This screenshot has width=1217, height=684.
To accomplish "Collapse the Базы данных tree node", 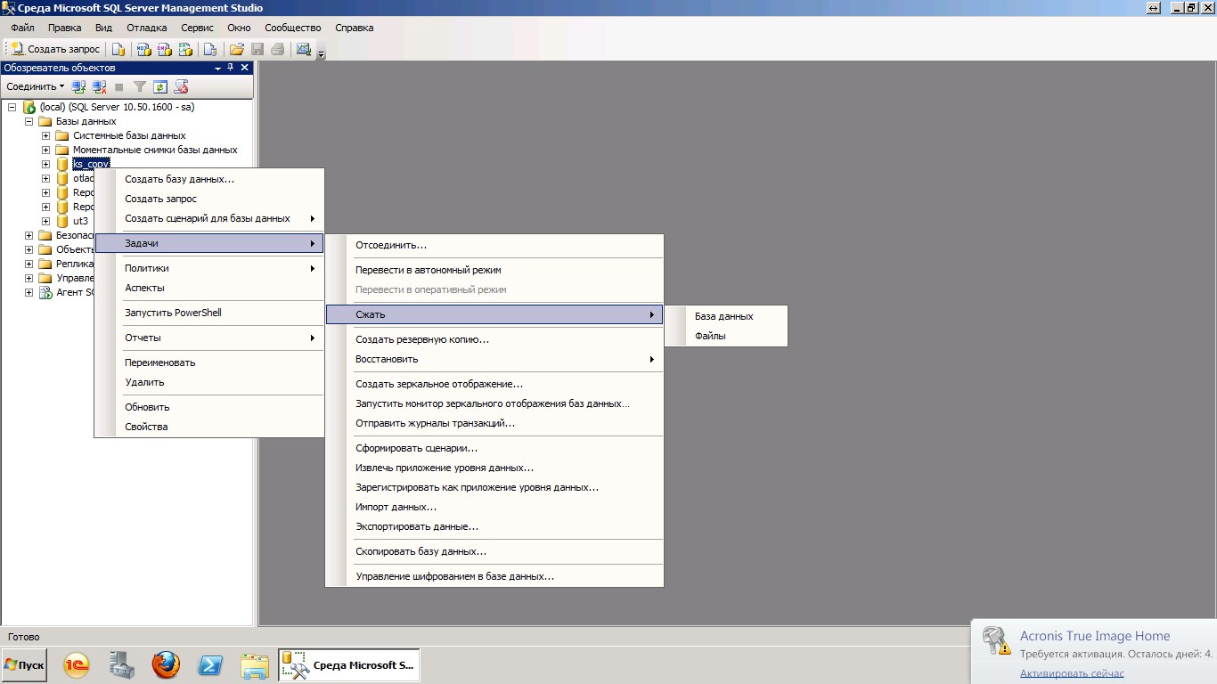I will pyautogui.click(x=29, y=121).
